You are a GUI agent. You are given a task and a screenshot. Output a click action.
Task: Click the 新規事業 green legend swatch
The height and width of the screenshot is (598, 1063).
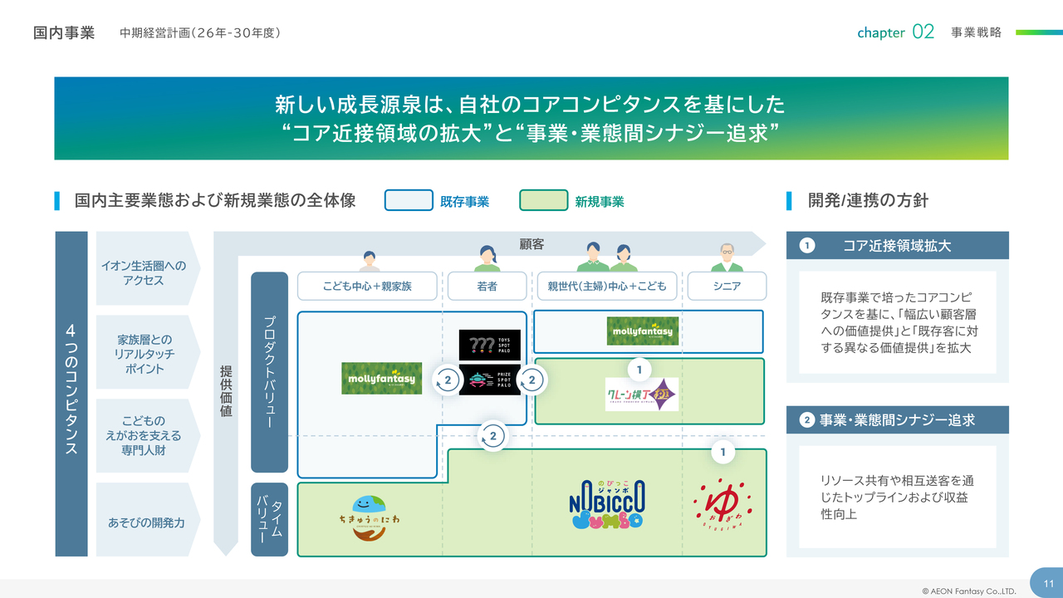543,201
